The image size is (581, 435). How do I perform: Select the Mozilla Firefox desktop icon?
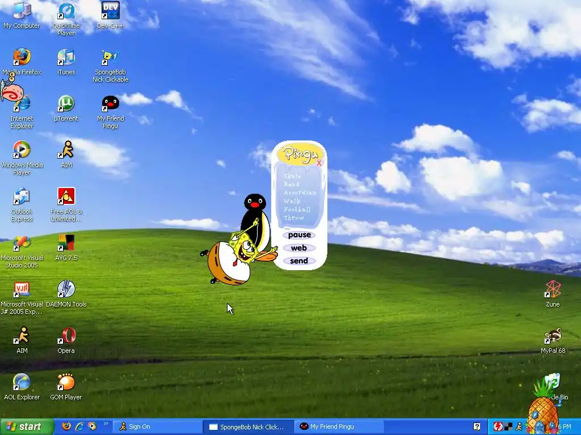[22, 61]
